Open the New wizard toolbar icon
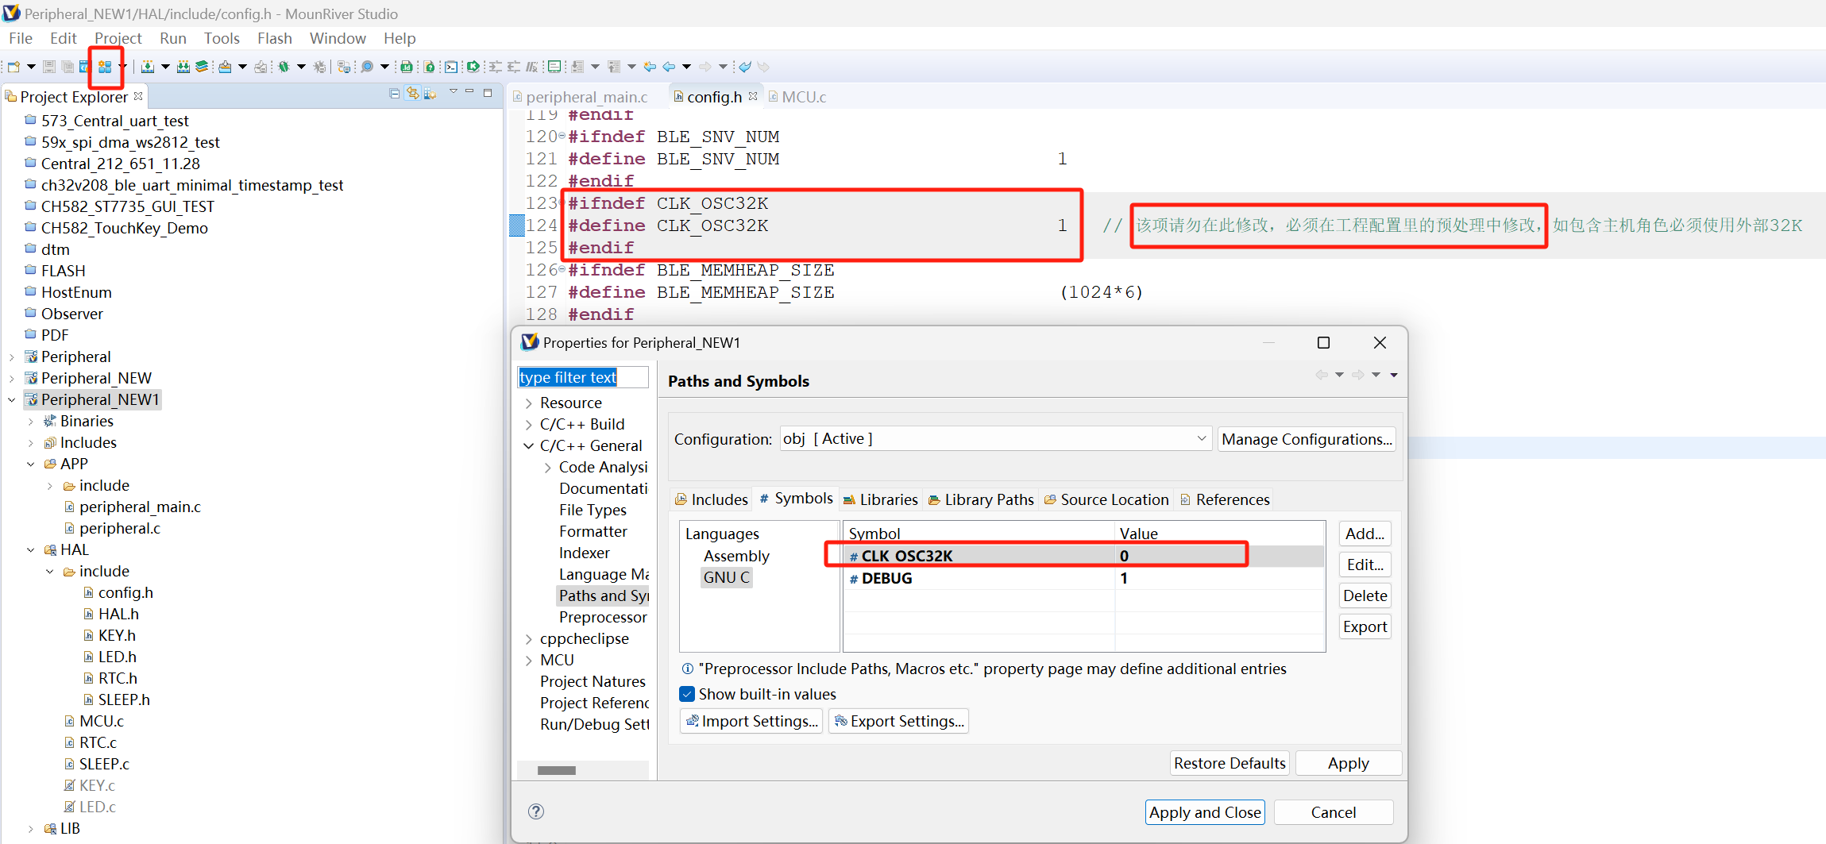 coord(14,67)
